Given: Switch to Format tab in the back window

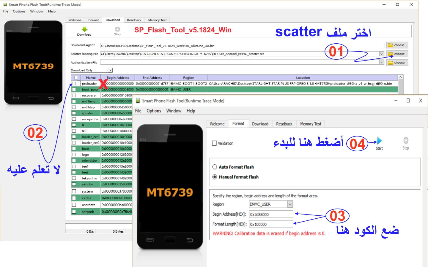Looking at the screenshot, I should [x=94, y=20].
